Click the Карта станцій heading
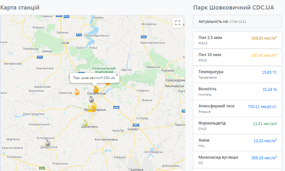The width and height of the screenshot is (285, 171). point(20,8)
